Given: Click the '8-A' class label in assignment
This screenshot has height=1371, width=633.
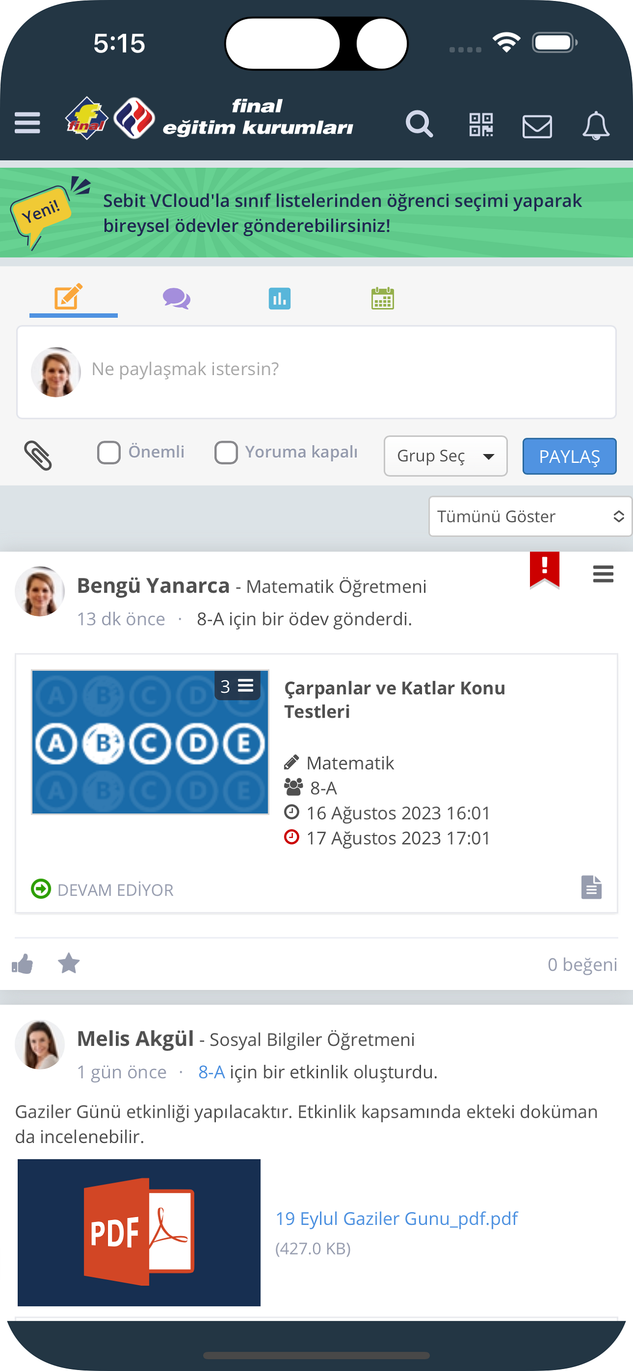Looking at the screenshot, I should click(x=324, y=788).
